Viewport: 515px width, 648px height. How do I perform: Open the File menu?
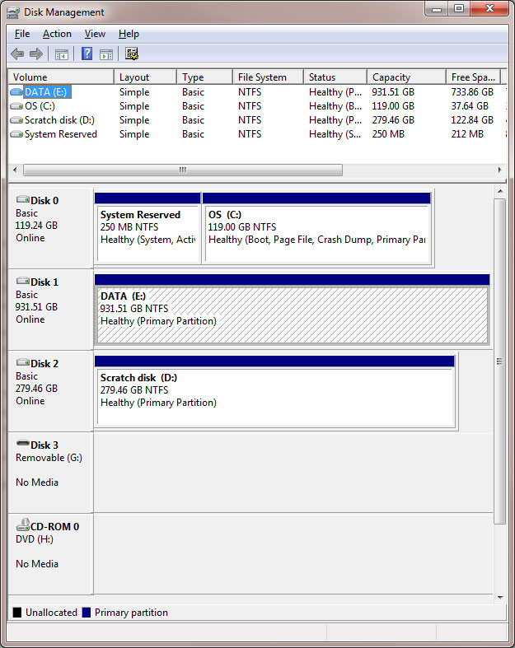tap(22, 34)
